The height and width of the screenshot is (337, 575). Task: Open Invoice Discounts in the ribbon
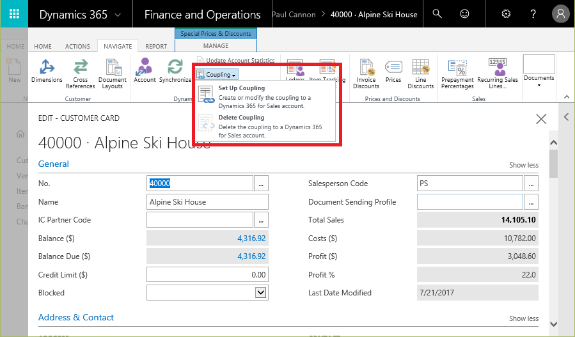366,74
